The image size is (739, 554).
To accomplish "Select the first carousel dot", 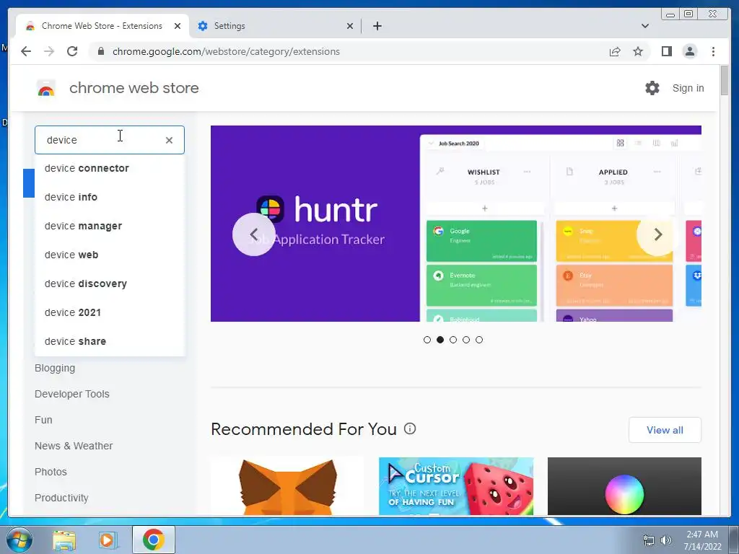I will click(x=427, y=340).
